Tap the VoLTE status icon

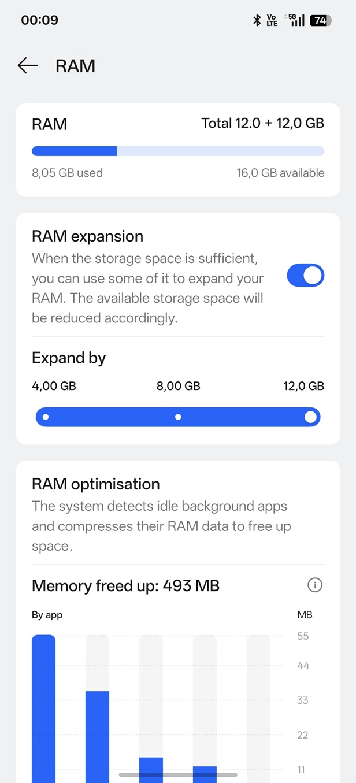[272, 20]
